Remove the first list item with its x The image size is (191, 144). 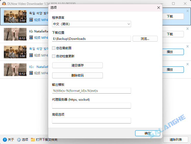coord(188,11)
